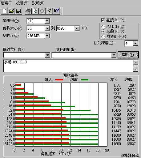
Task: Open the 檢視(V) menu
Action: tap(22, 3)
